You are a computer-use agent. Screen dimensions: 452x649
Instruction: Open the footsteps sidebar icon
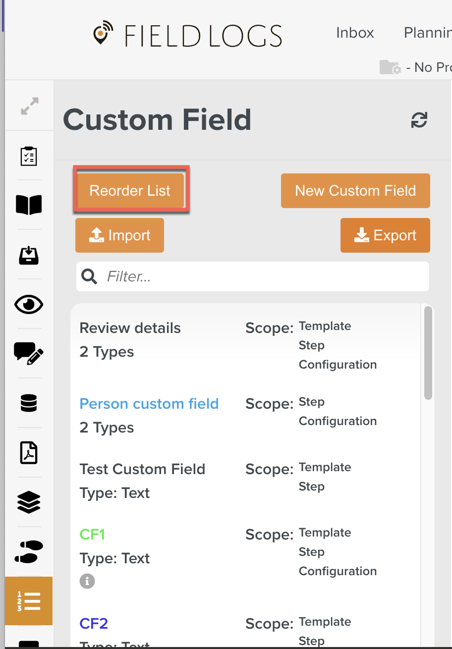point(29,551)
